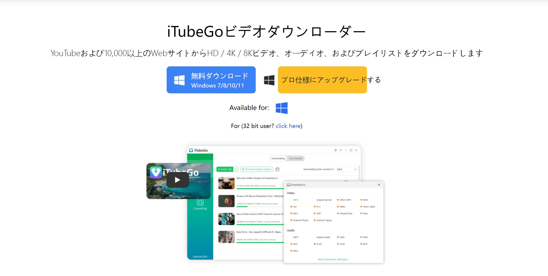This screenshot has width=548, height=276.
Task: Select MP3 audio format option
Action: coord(295,237)
